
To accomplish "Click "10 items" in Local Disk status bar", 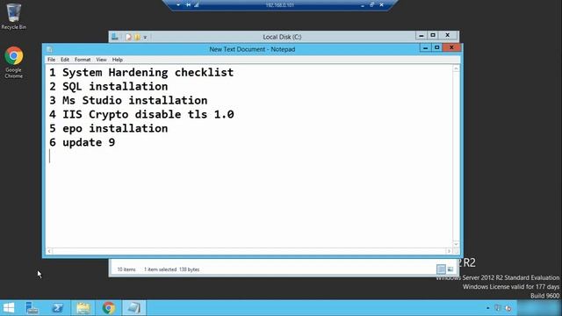I will coord(126,269).
